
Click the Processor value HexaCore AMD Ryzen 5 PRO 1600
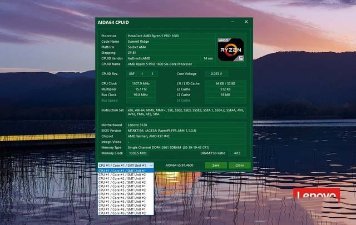[x=154, y=36]
